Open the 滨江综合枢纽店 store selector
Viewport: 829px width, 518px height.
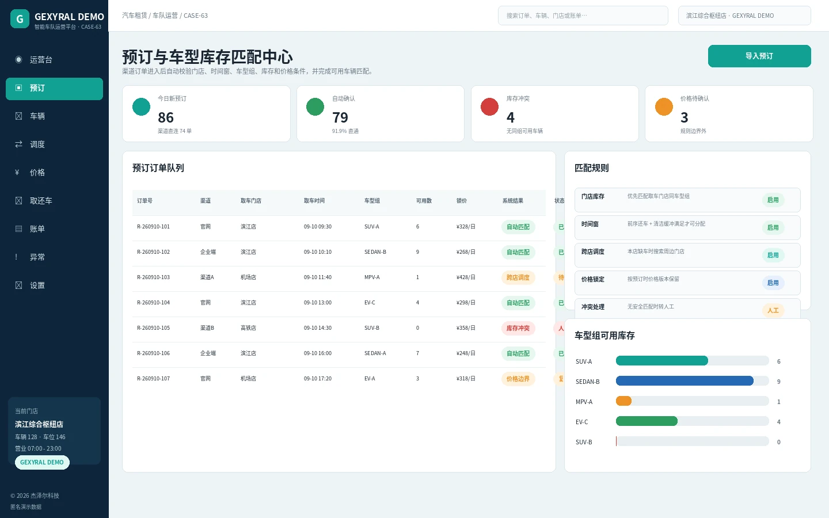(744, 16)
